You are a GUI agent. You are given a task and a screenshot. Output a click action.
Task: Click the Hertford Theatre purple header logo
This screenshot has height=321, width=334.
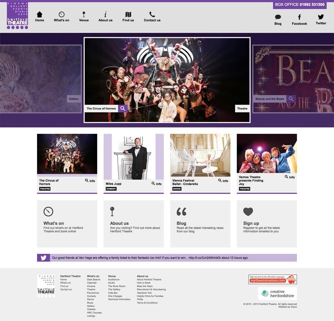[x=17, y=16]
